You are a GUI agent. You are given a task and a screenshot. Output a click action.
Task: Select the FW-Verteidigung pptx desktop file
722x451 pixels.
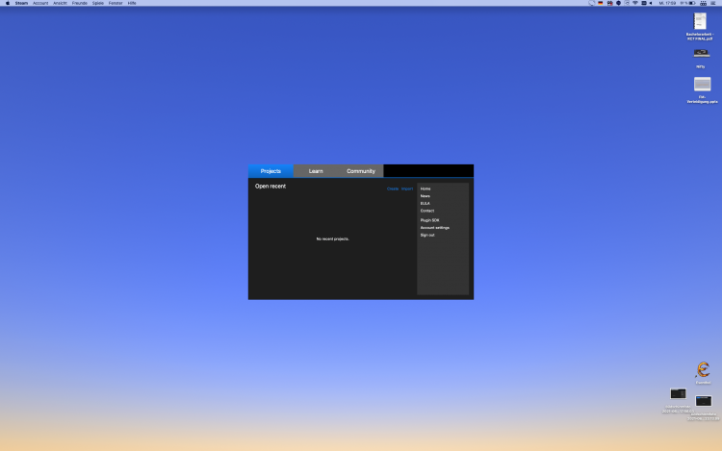click(x=702, y=85)
